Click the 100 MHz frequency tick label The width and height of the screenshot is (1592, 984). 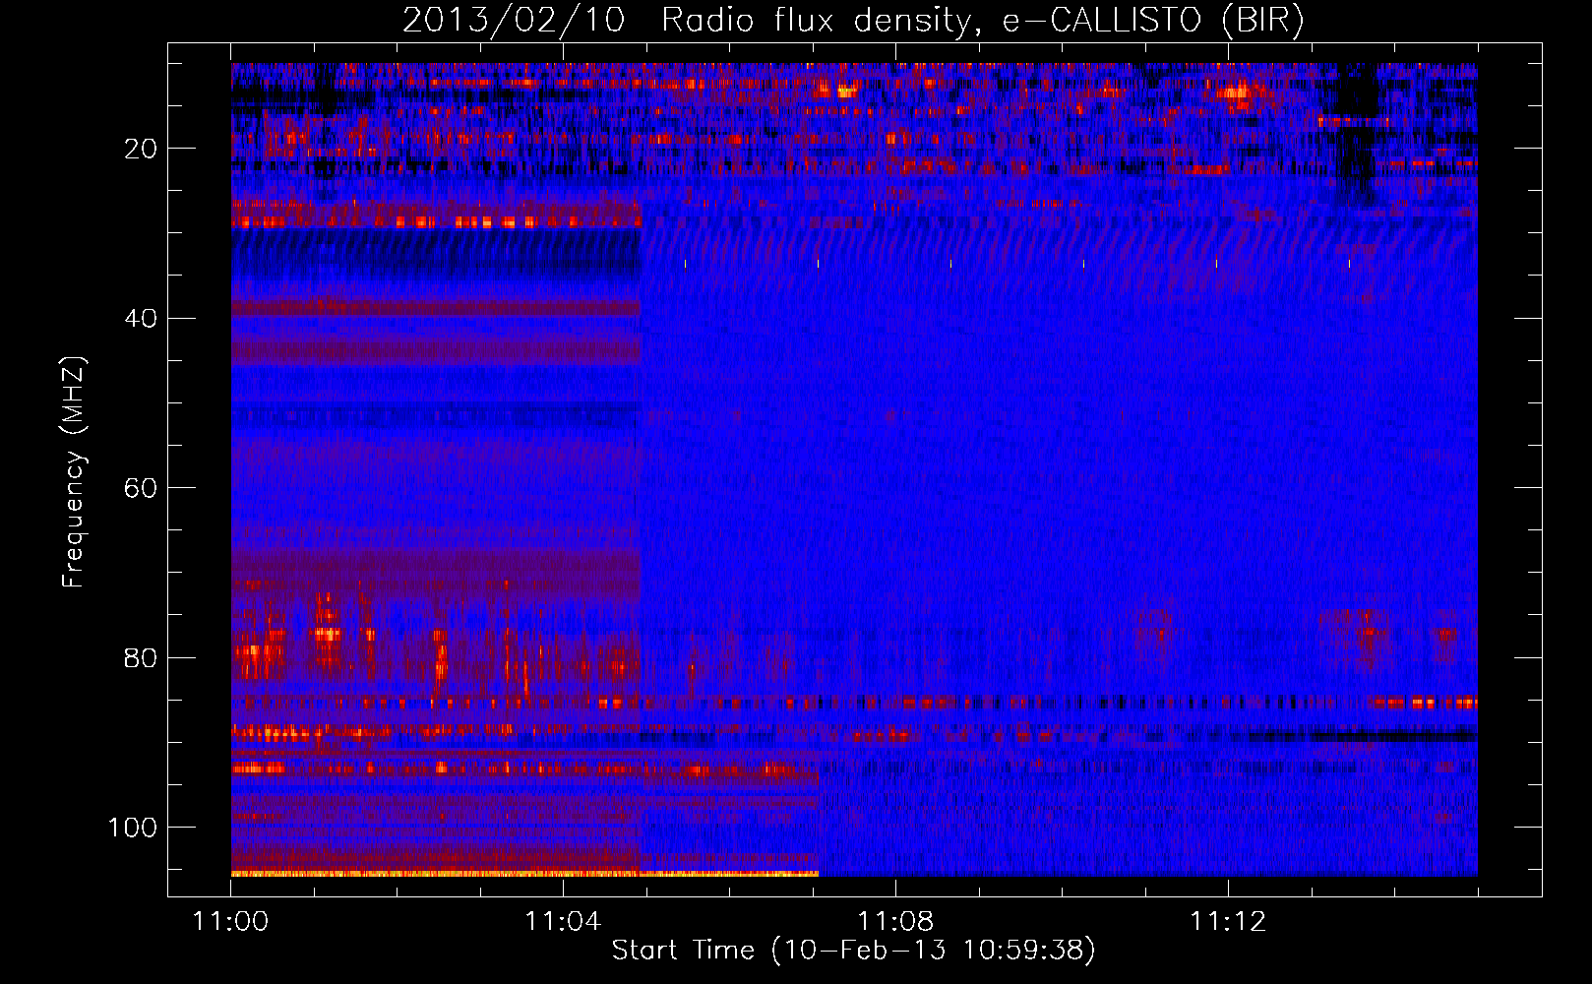click(x=133, y=828)
